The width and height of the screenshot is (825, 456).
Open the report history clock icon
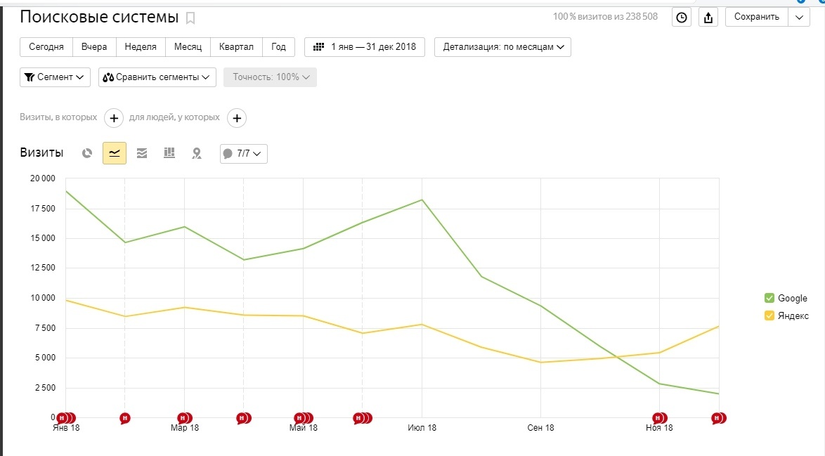pyautogui.click(x=681, y=18)
